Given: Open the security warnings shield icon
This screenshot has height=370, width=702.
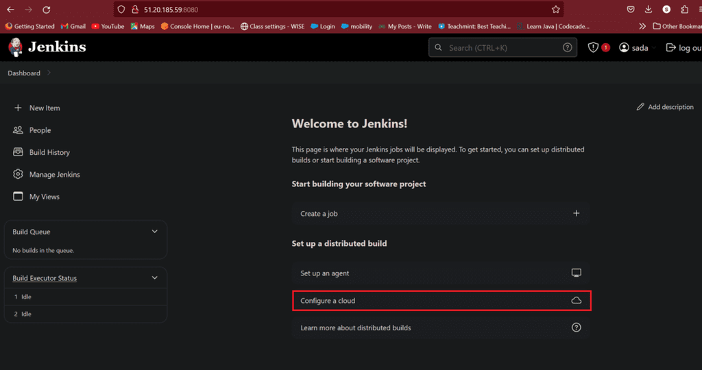Looking at the screenshot, I should [593, 47].
